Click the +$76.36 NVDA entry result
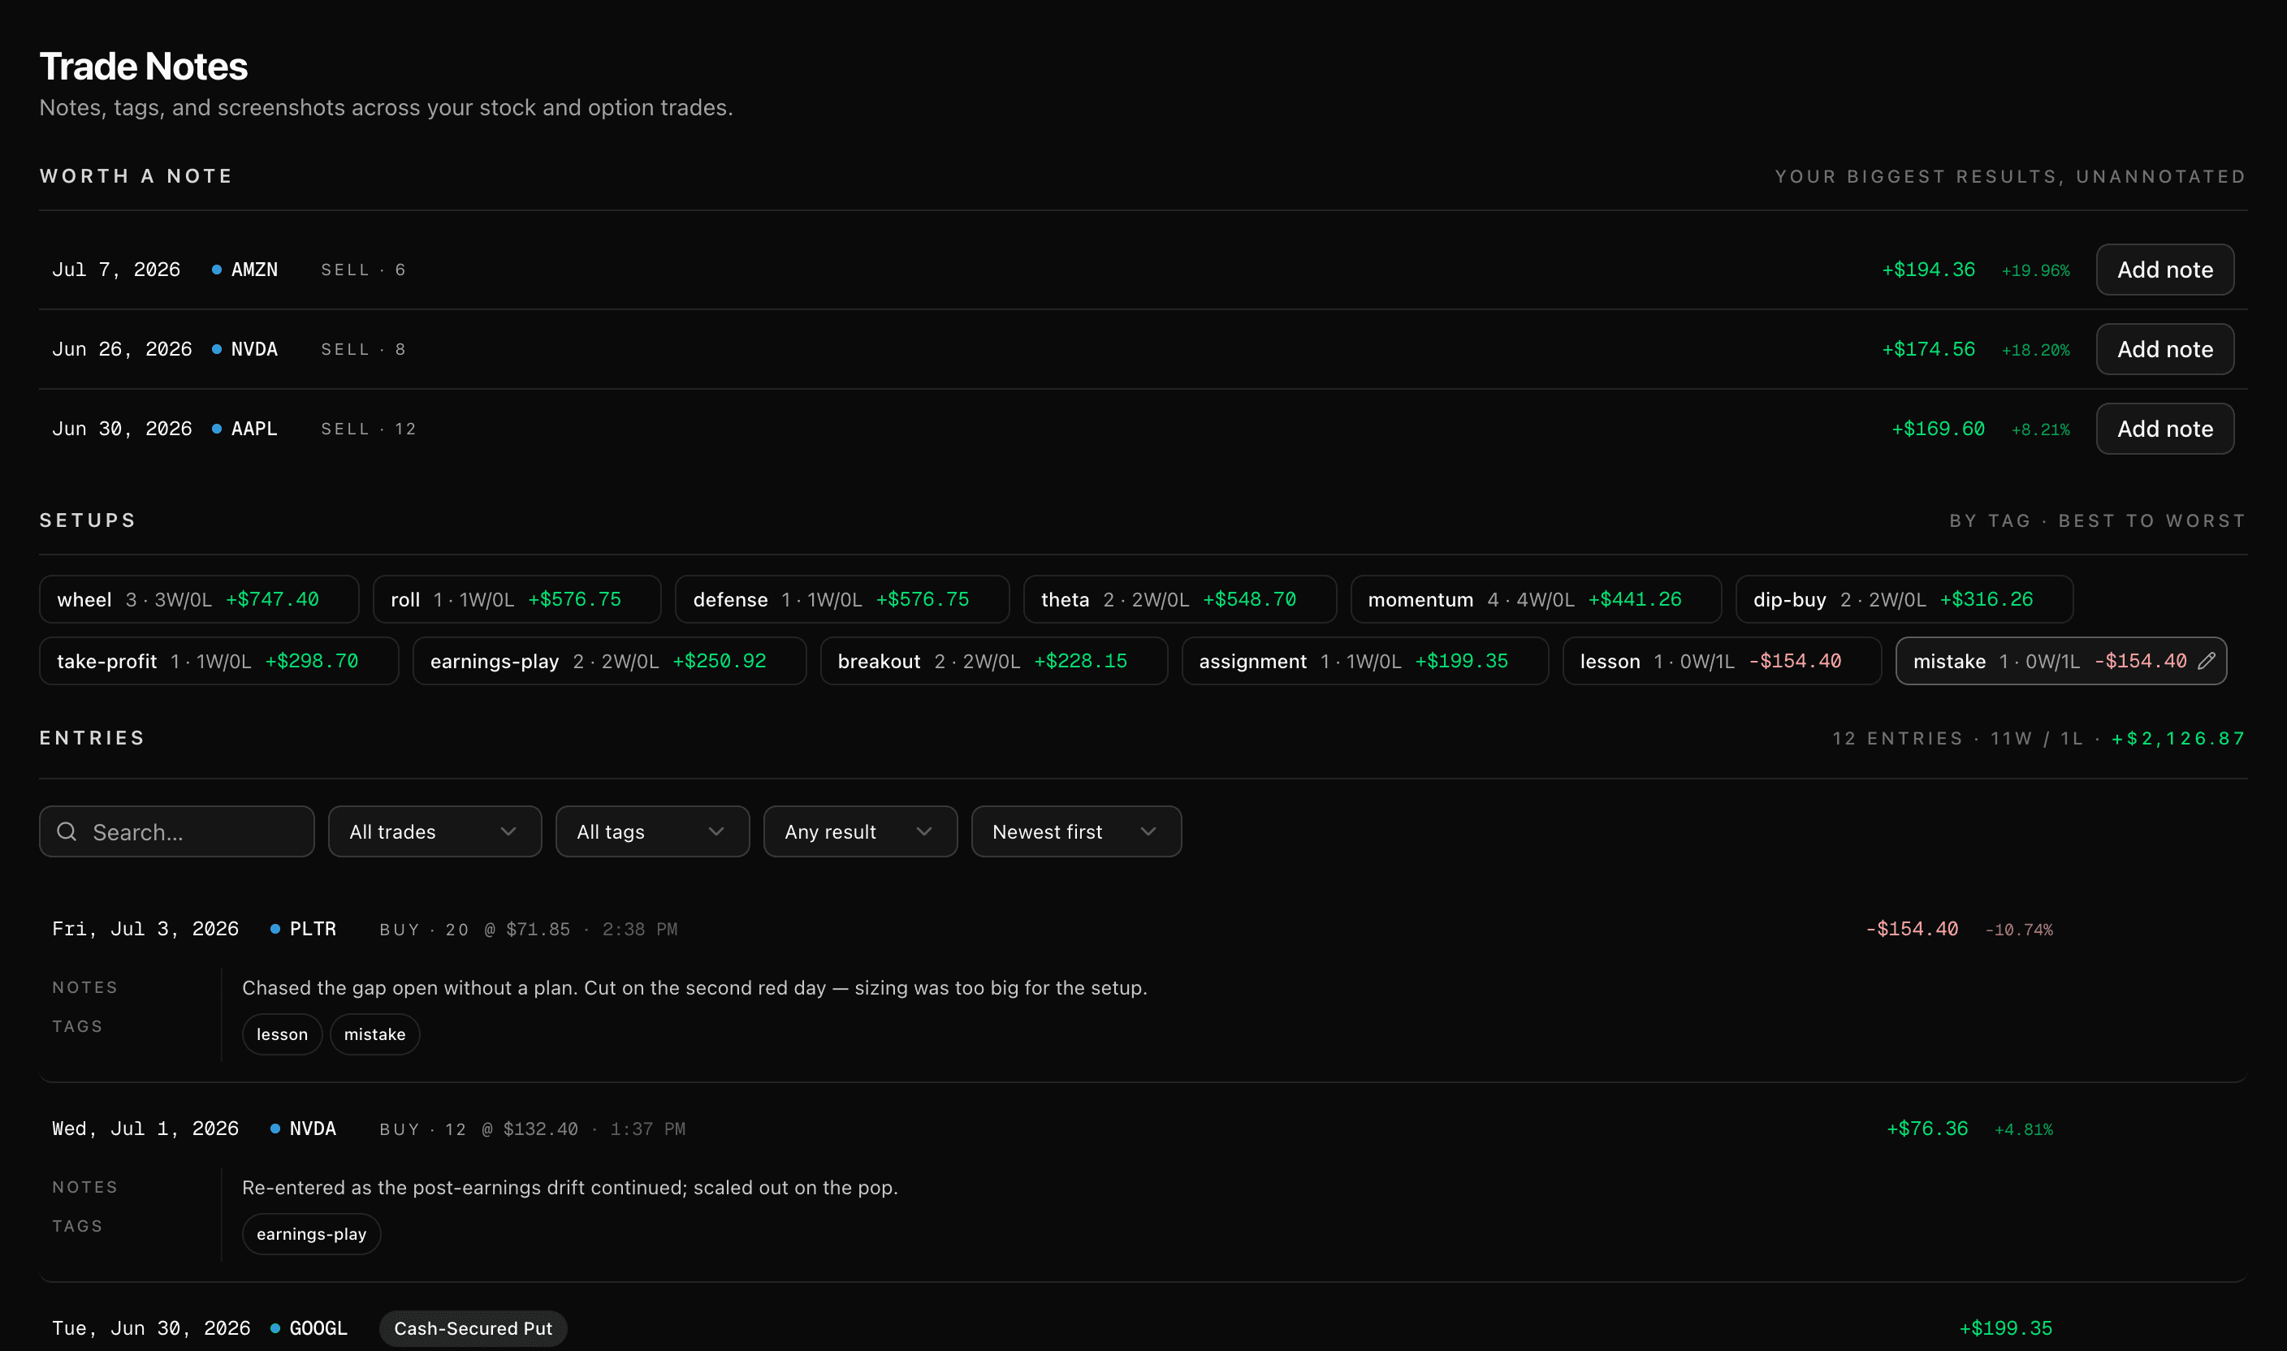Viewport: 2287px width, 1351px height. click(x=1927, y=1129)
